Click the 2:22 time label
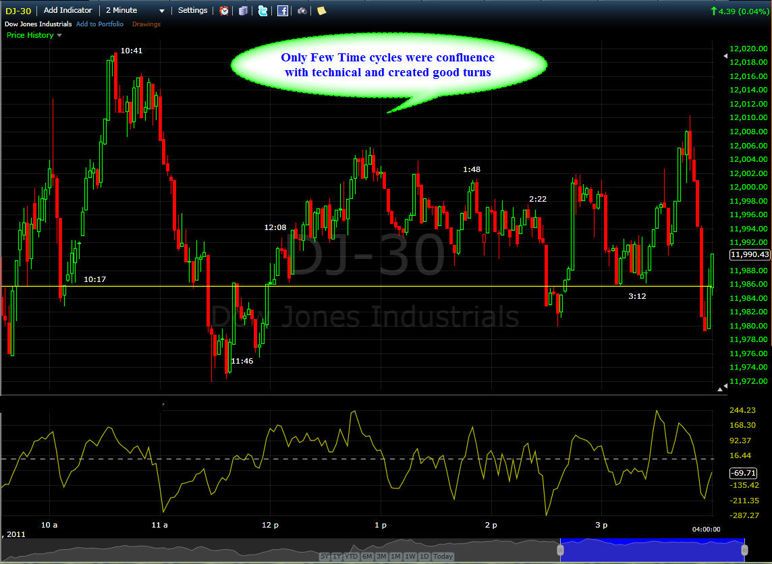Screen dimensions: 772x564 point(538,199)
